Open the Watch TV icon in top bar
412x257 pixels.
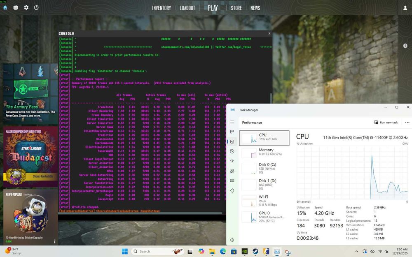[16, 7]
